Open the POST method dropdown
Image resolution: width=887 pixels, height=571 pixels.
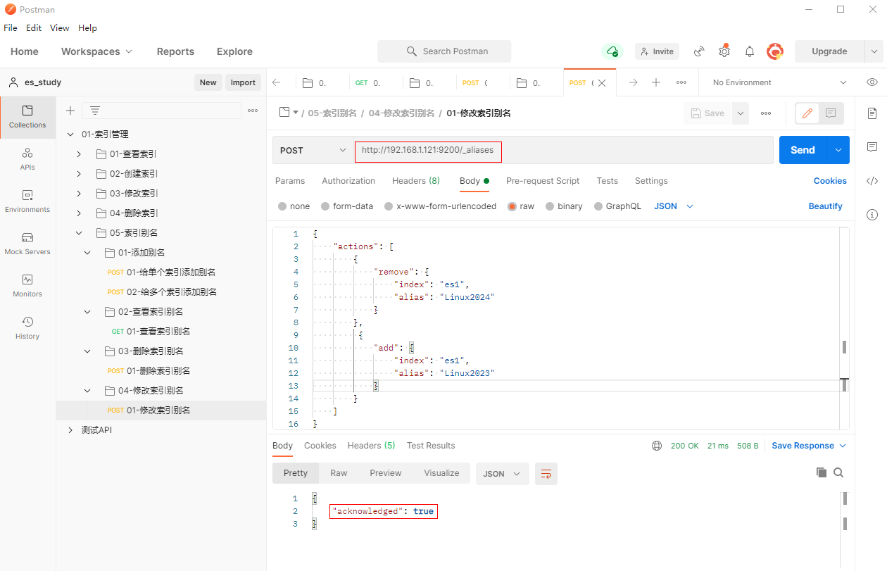click(313, 150)
